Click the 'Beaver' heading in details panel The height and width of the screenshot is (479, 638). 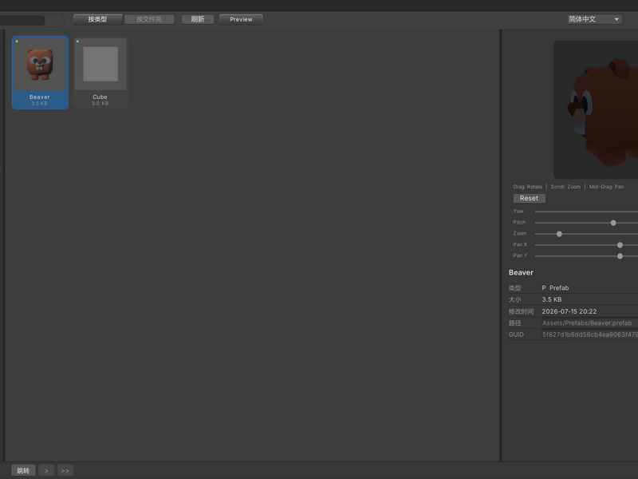(521, 272)
